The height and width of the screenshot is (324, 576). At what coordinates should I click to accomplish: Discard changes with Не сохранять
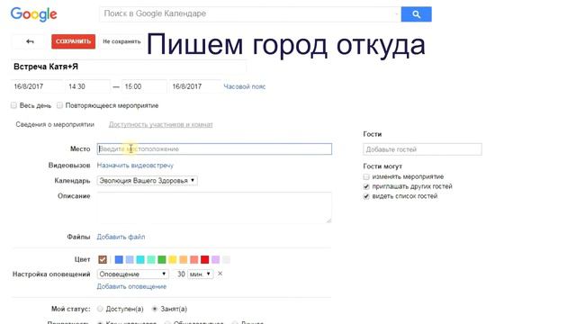pyautogui.click(x=121, y=41)
